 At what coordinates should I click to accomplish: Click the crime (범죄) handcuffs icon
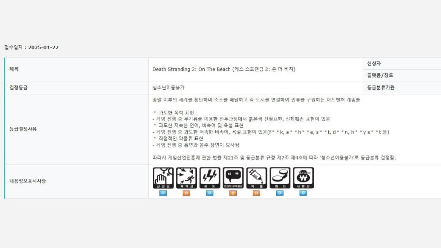[280, 178]
